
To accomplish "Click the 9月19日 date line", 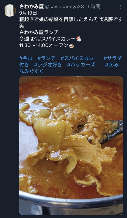I will [x=28, y=13].
